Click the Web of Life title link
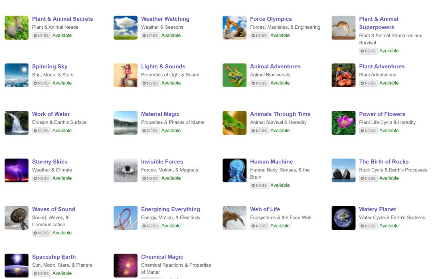 click(x=265, y=209)
